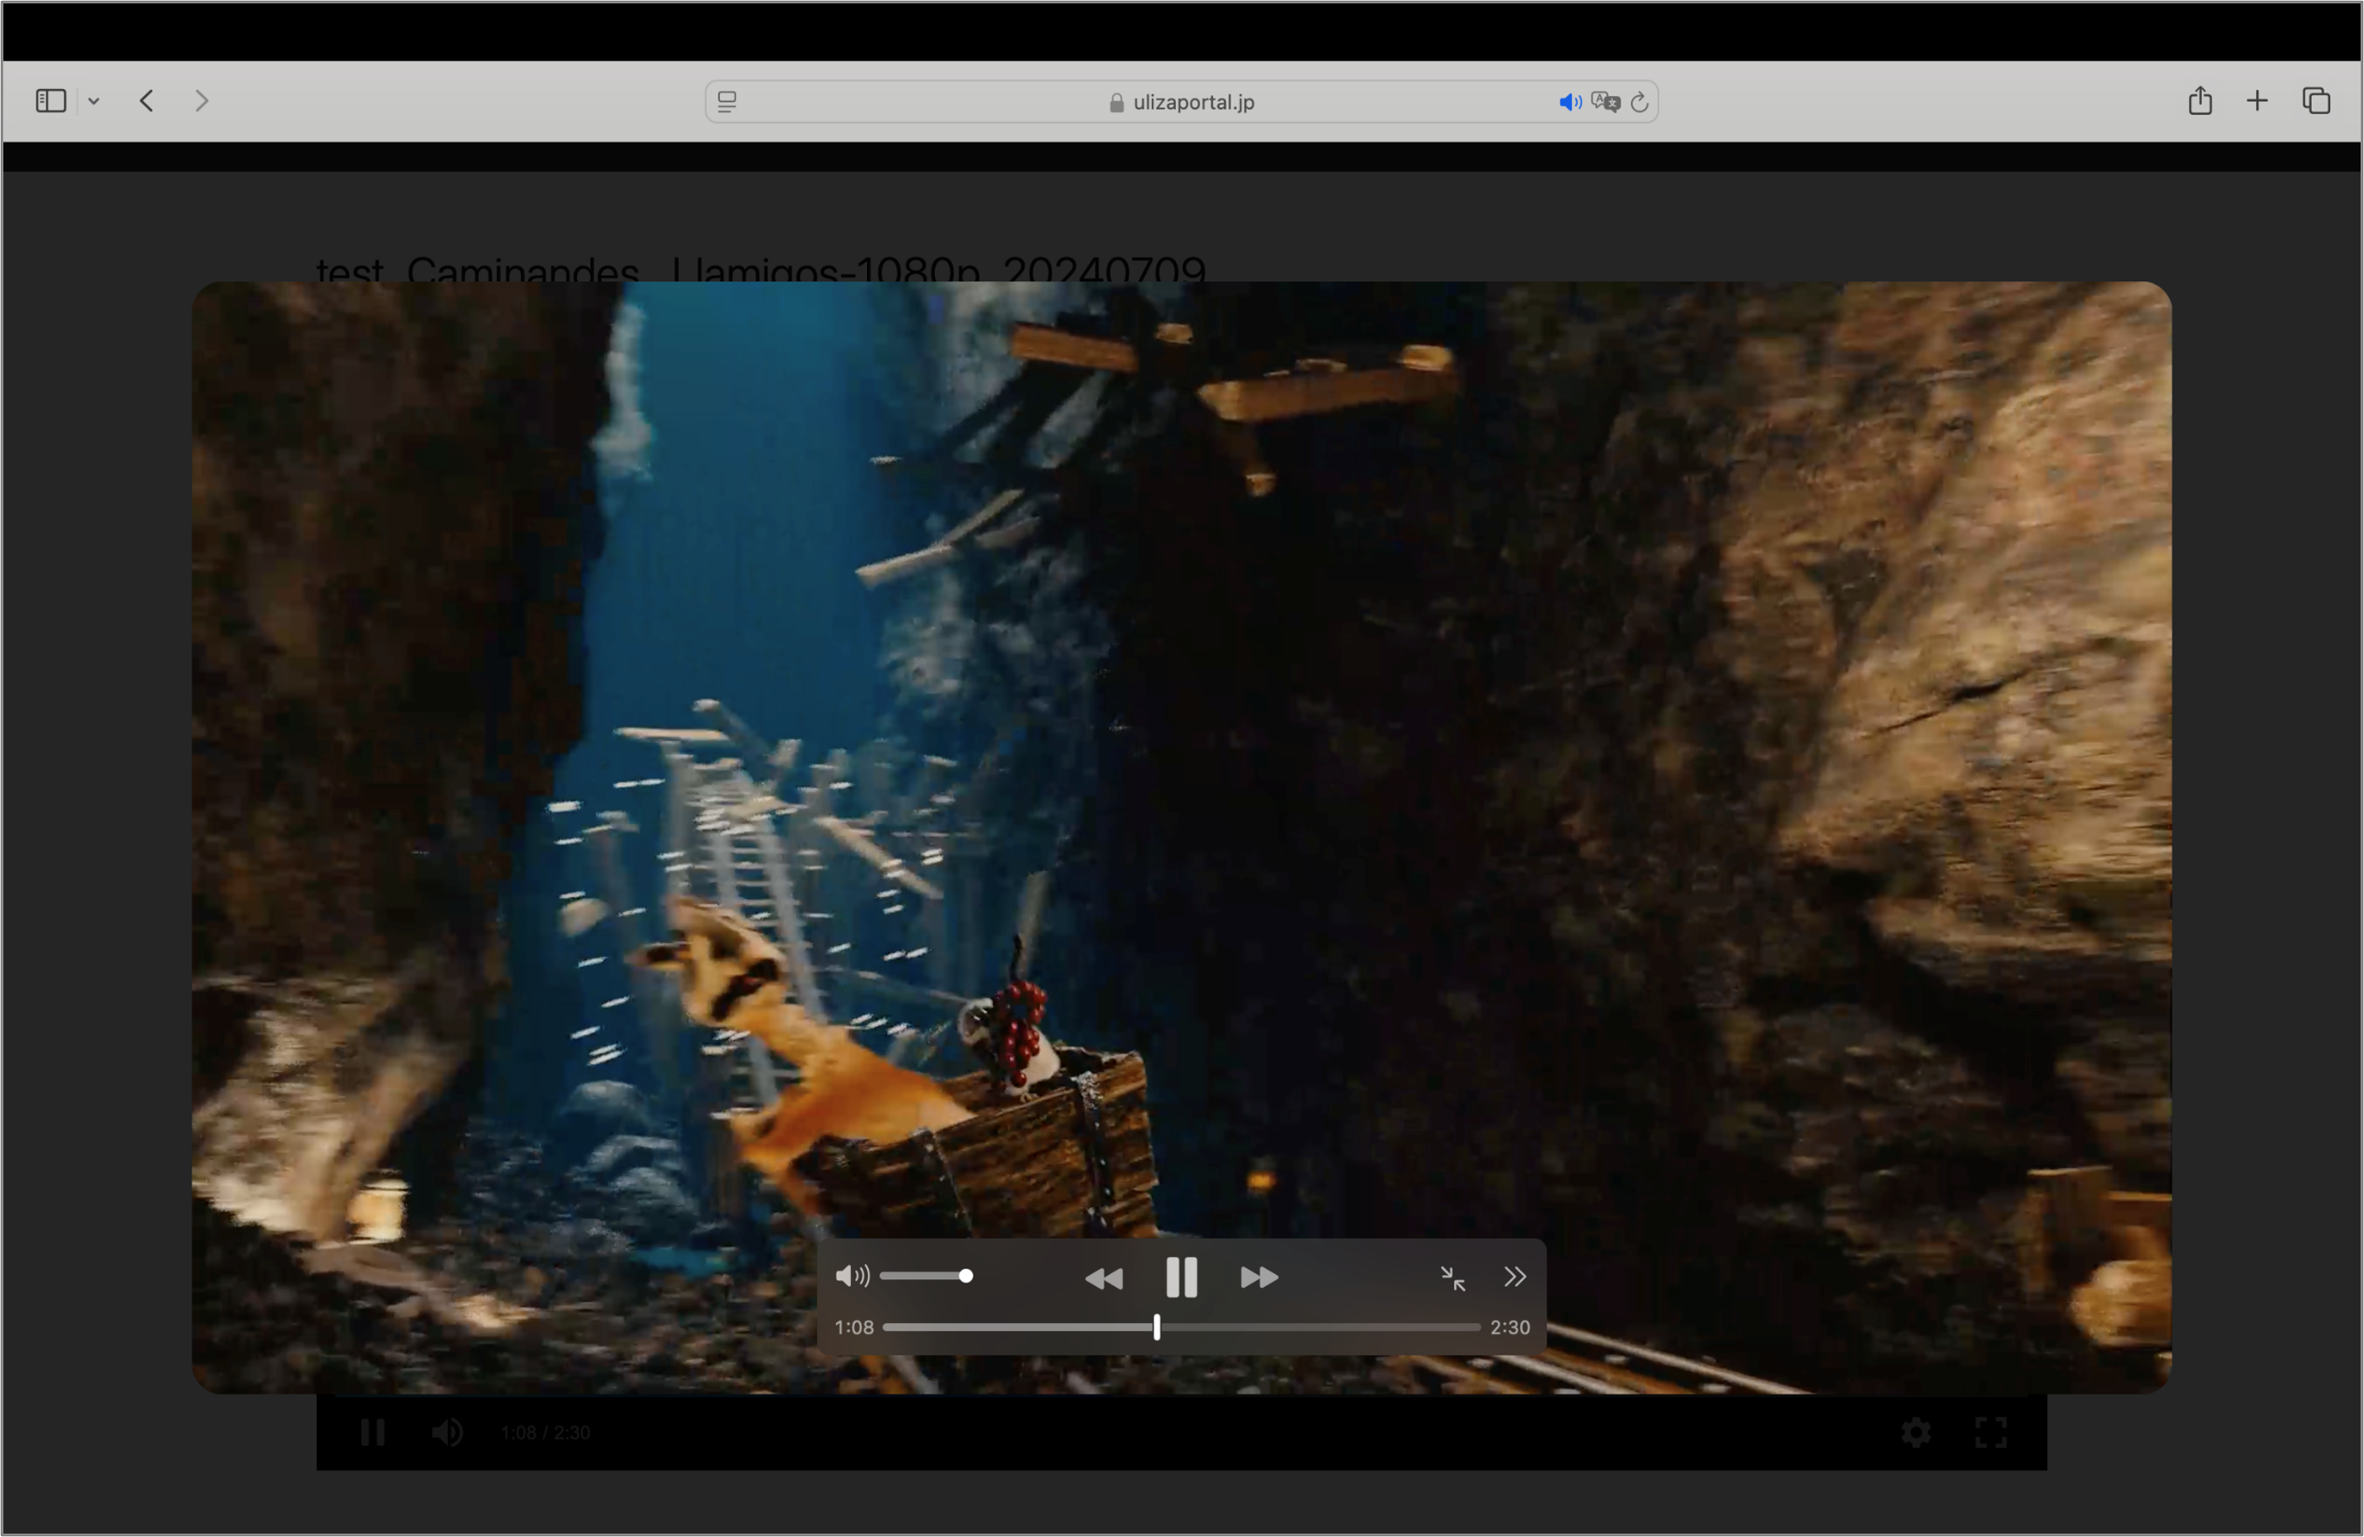
Task: Expand more options double-chevron in overlay
Action: coord(1515,1277)
